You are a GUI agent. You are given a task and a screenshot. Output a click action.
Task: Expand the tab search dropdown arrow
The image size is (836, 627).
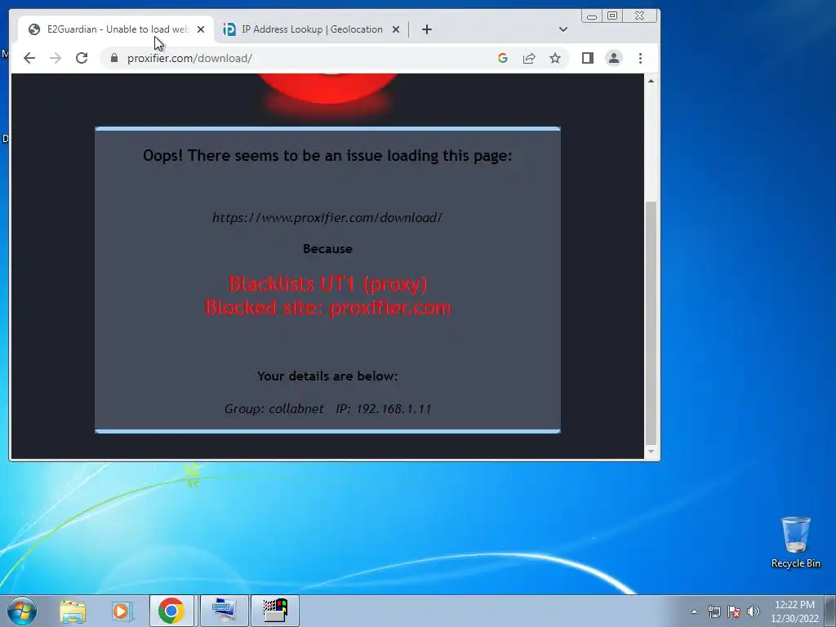pos(563,29)
